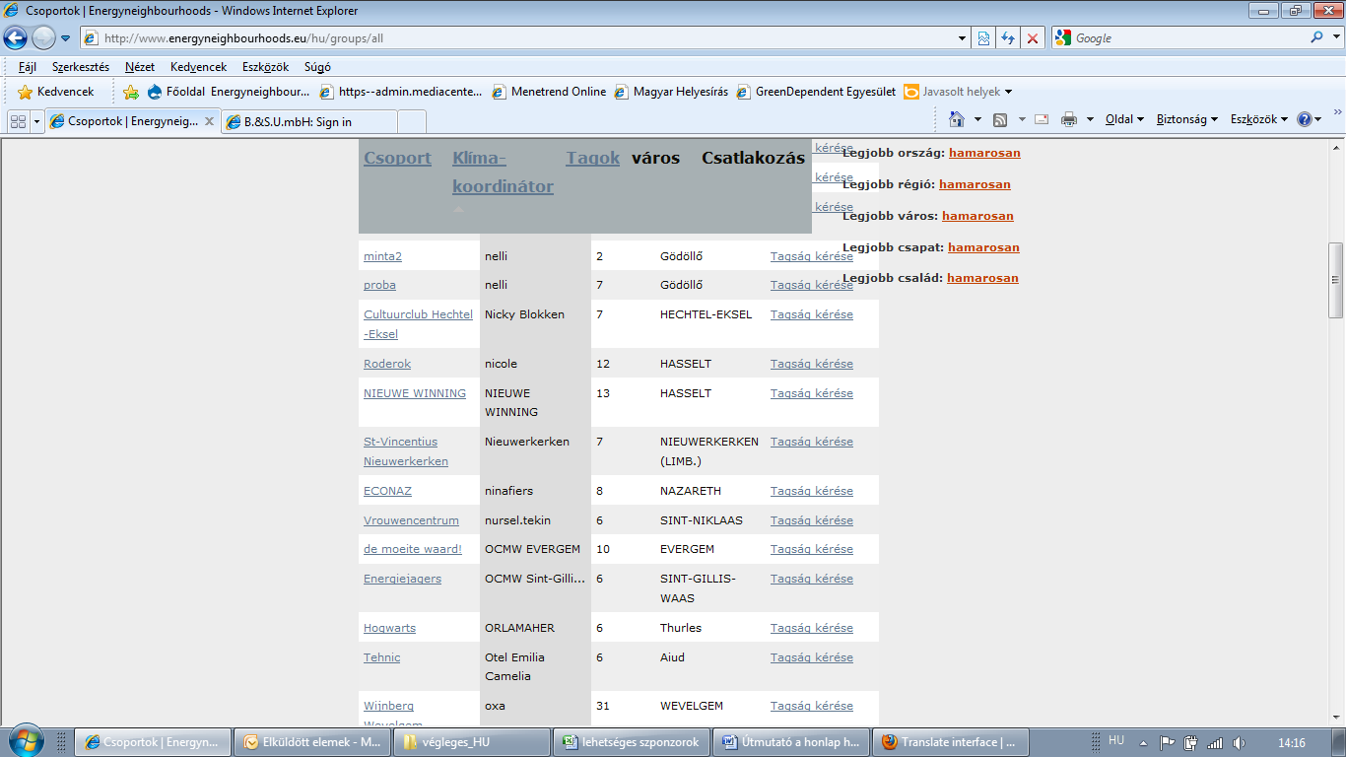The width and height of the screenshot is (1346, 757).
Task: Open the minta2 group link
Action: pos(382,256)
